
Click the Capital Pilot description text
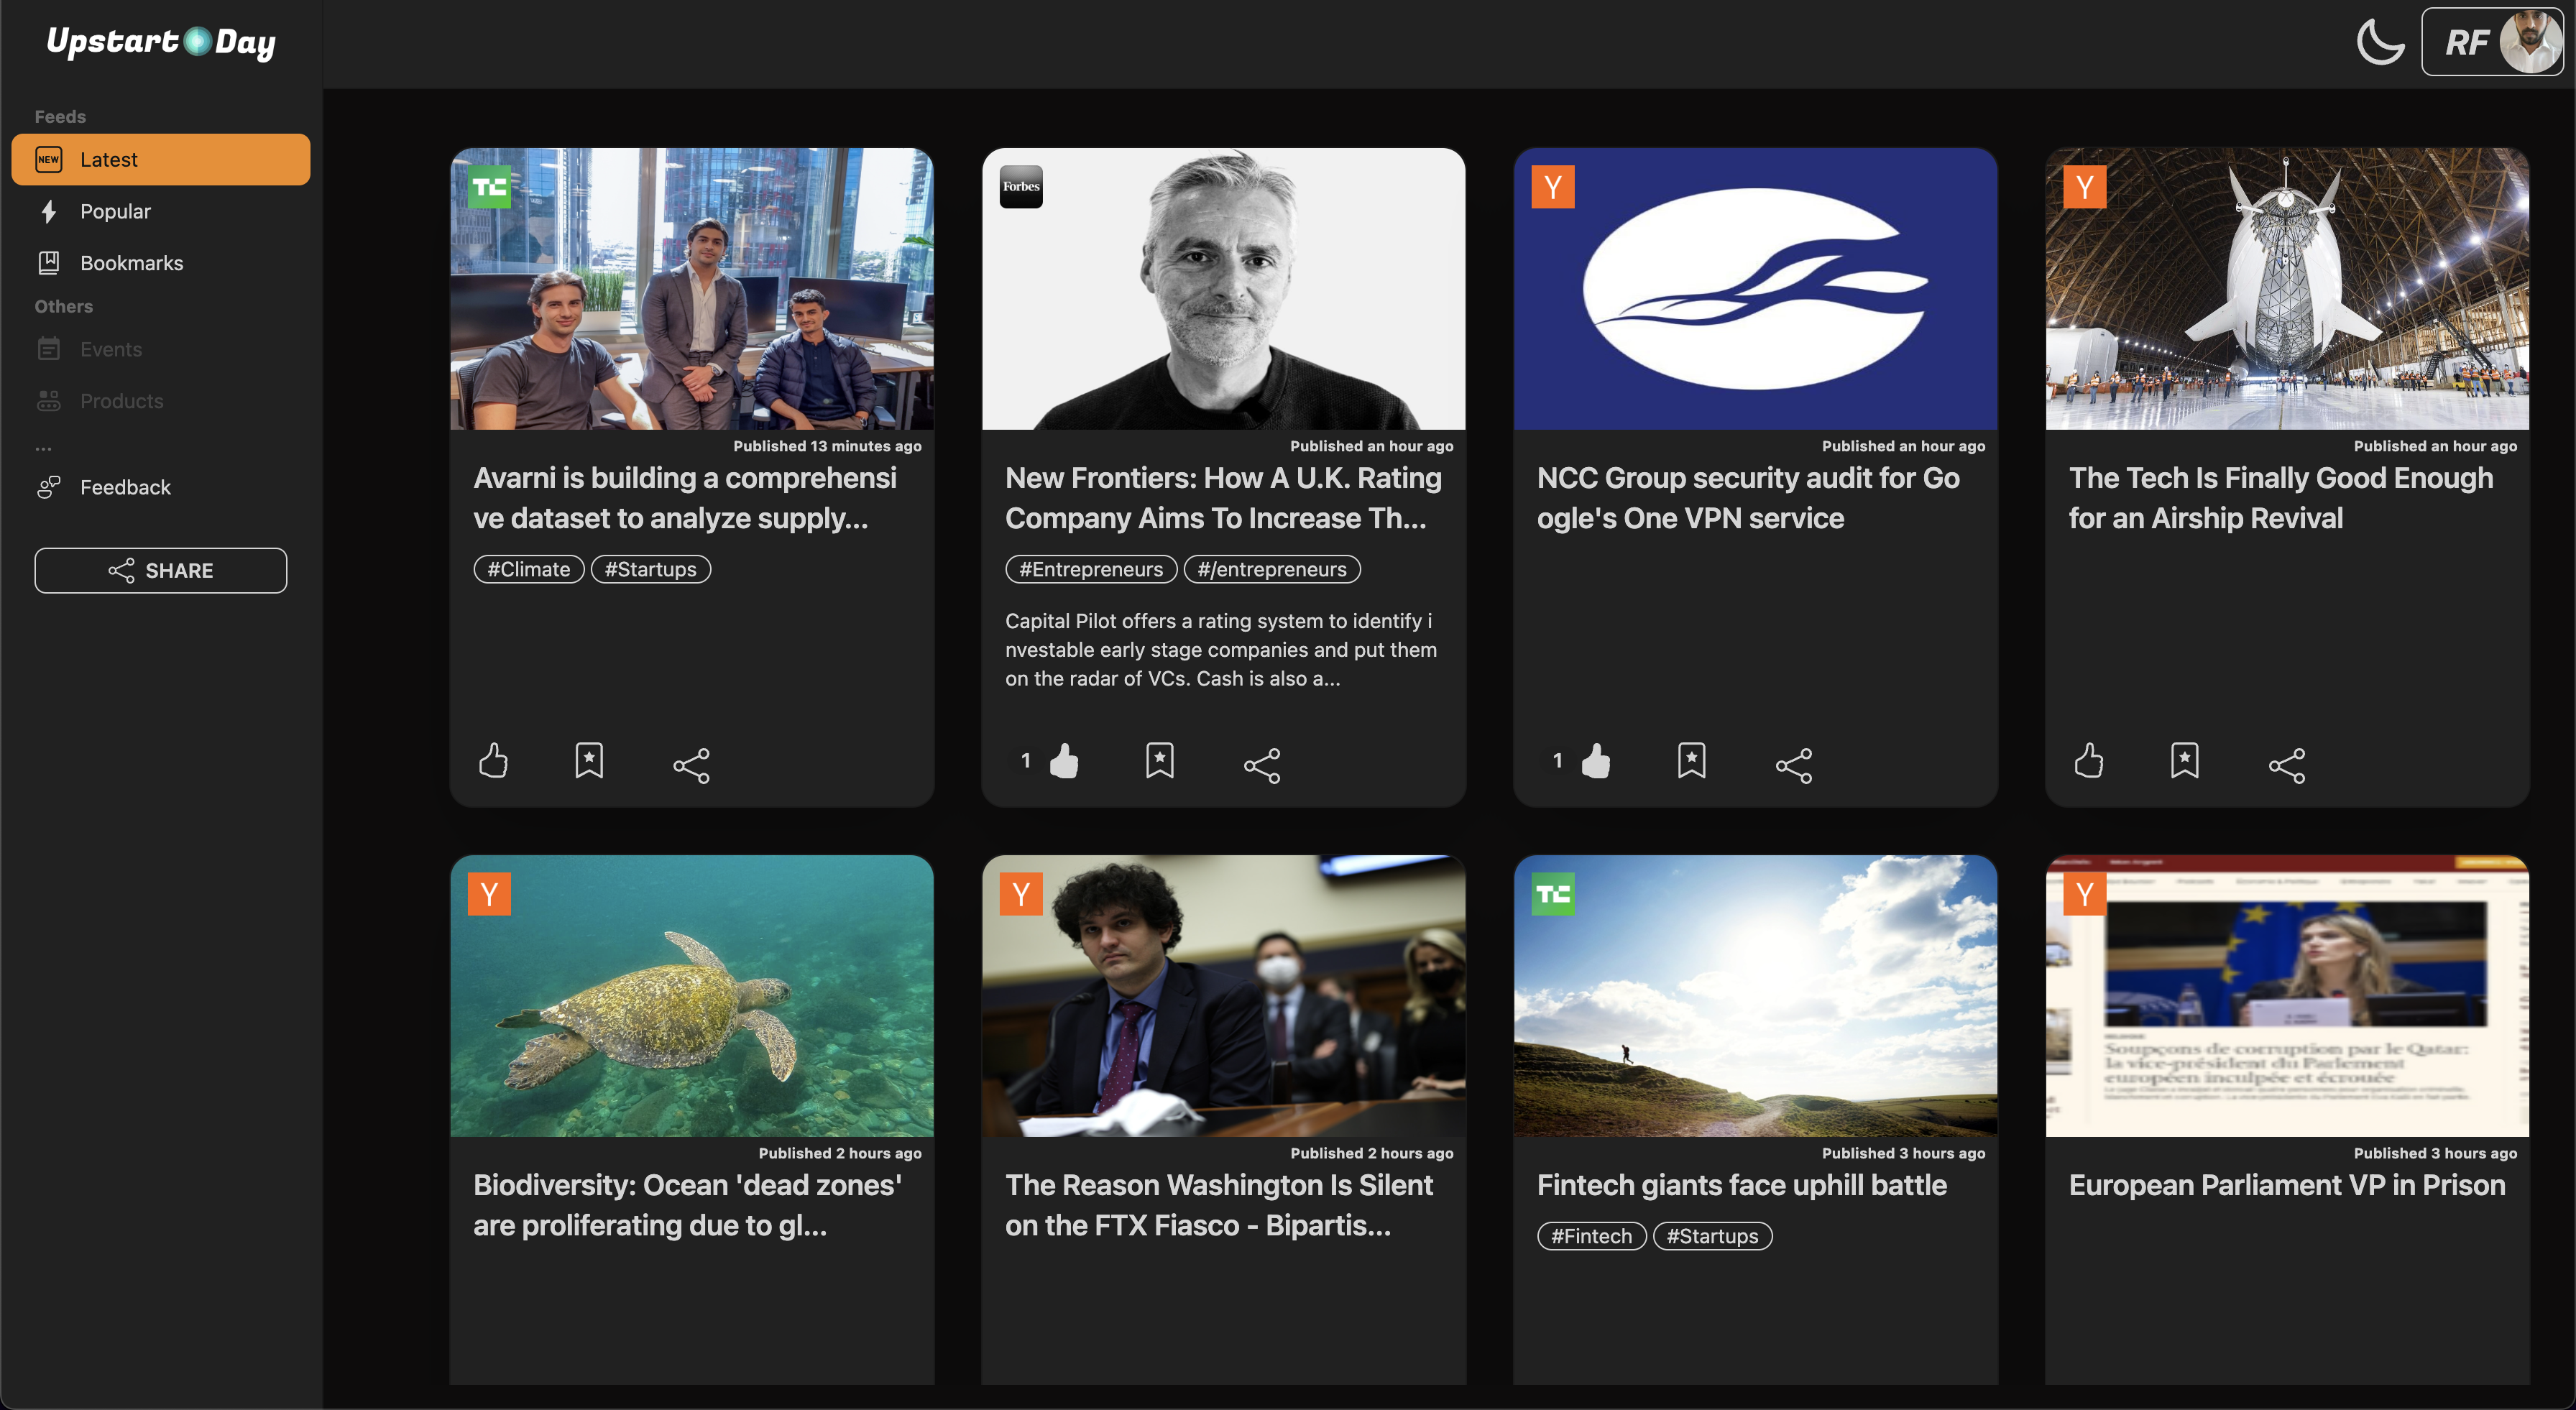pyautogui.click(x=1221, y=650)
